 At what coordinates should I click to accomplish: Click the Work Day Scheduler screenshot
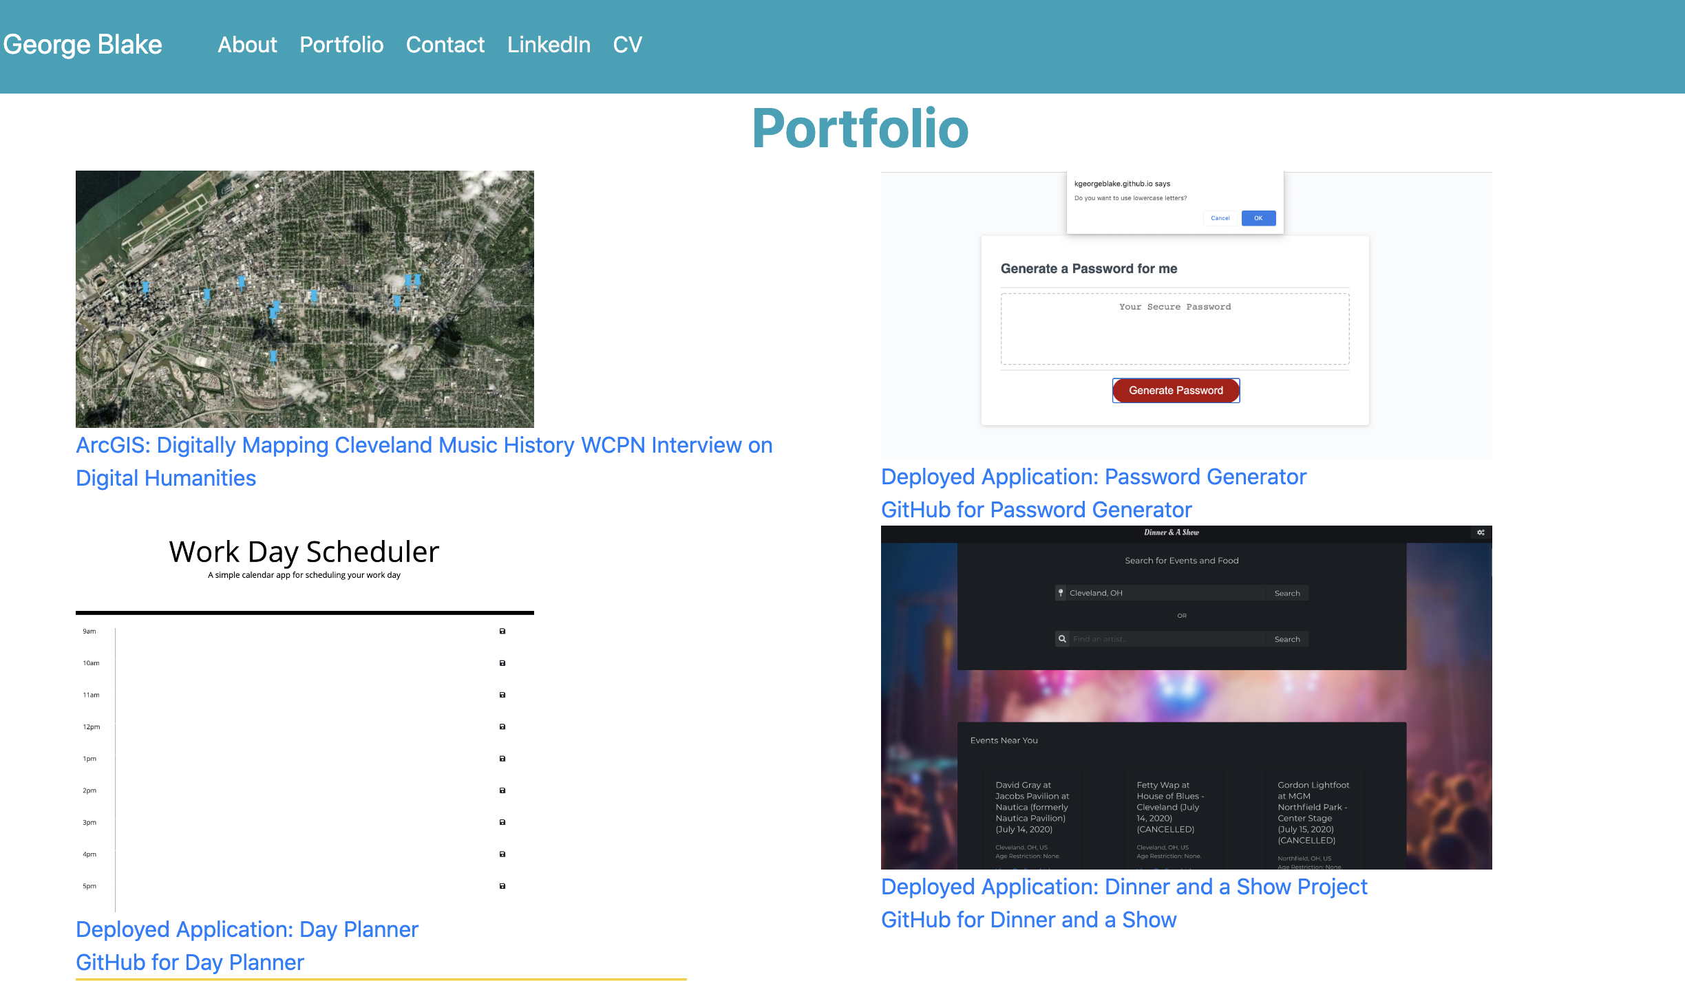[305, 720]
